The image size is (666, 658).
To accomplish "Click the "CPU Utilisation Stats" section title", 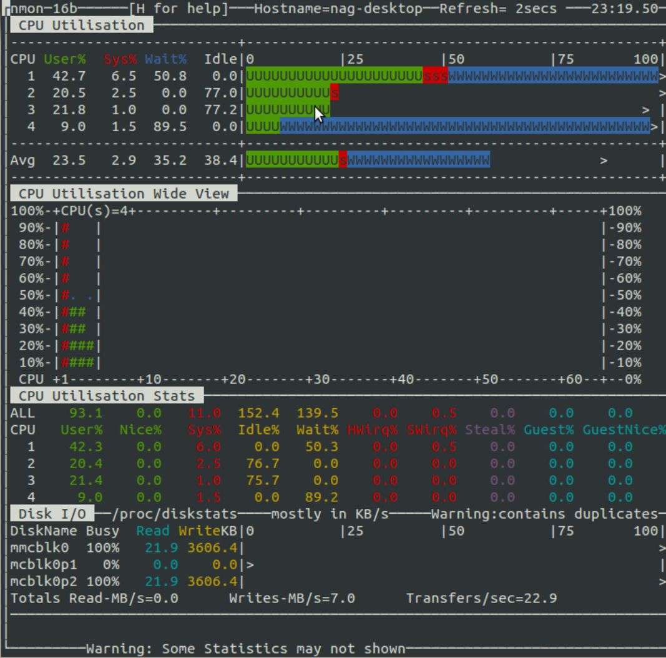I will click(x=107, y=396).
